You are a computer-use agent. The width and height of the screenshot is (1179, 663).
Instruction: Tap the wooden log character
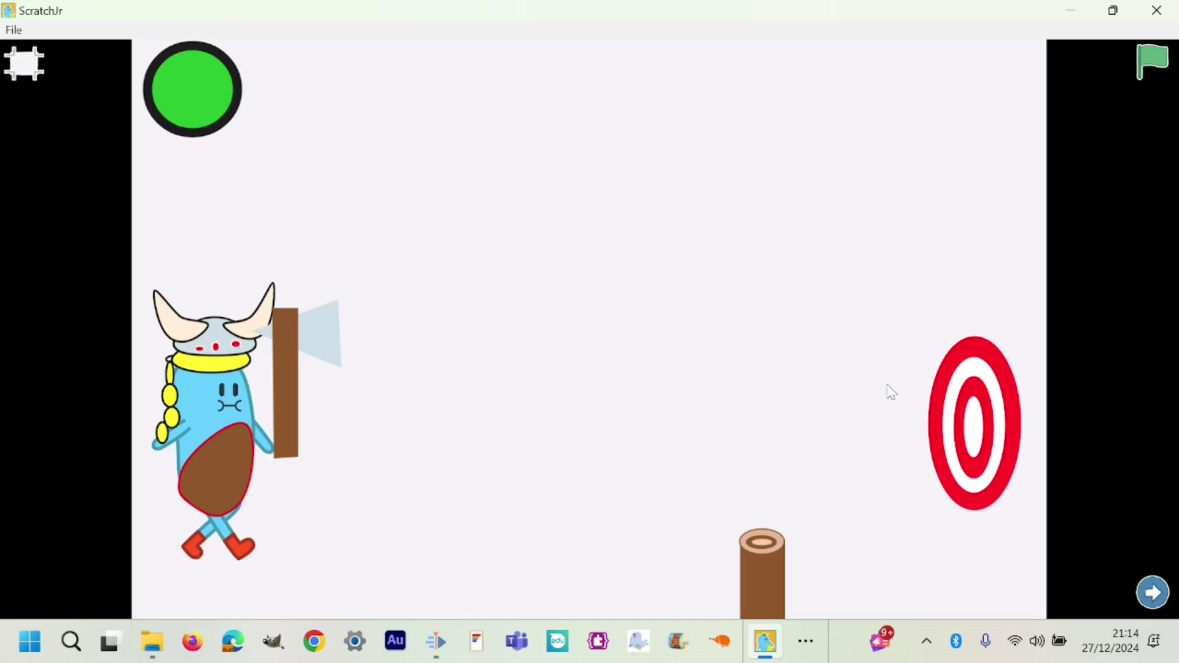tap(761, 577)
